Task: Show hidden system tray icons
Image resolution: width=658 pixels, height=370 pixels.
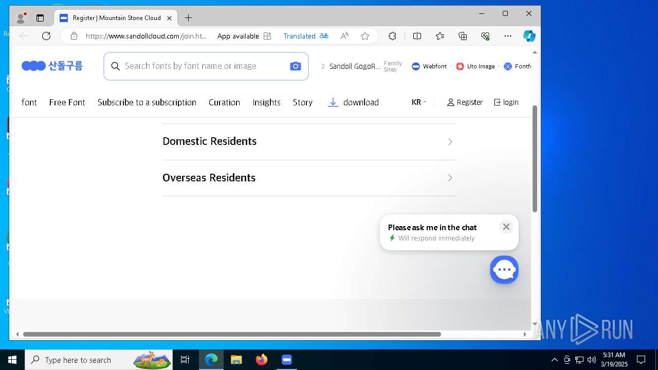Action: [554, 360]
